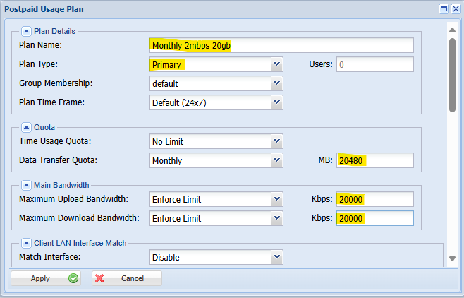The width and height of the screenshot is (464, 298).
Task: Click the Cancel button
Action: point(127,278)
